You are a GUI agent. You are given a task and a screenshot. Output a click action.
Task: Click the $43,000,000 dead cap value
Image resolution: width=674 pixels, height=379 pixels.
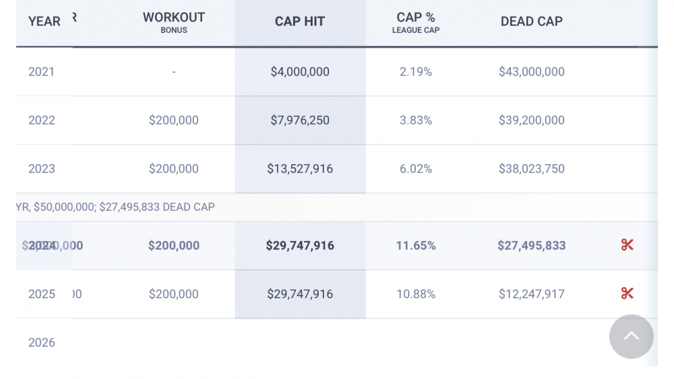532,72
